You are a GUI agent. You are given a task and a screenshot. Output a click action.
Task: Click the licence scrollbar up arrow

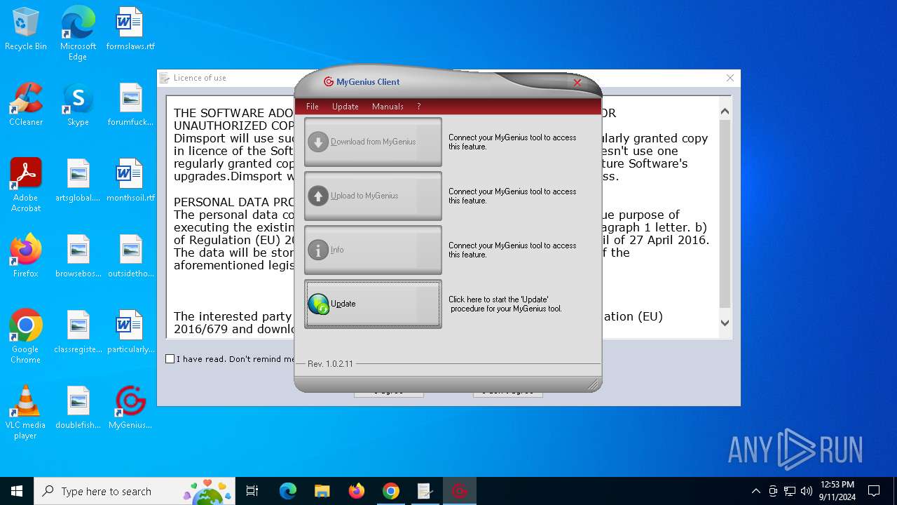tap(725, 112)
